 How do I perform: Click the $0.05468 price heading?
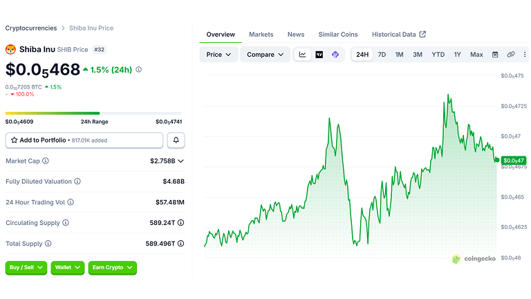click(43, 70)
